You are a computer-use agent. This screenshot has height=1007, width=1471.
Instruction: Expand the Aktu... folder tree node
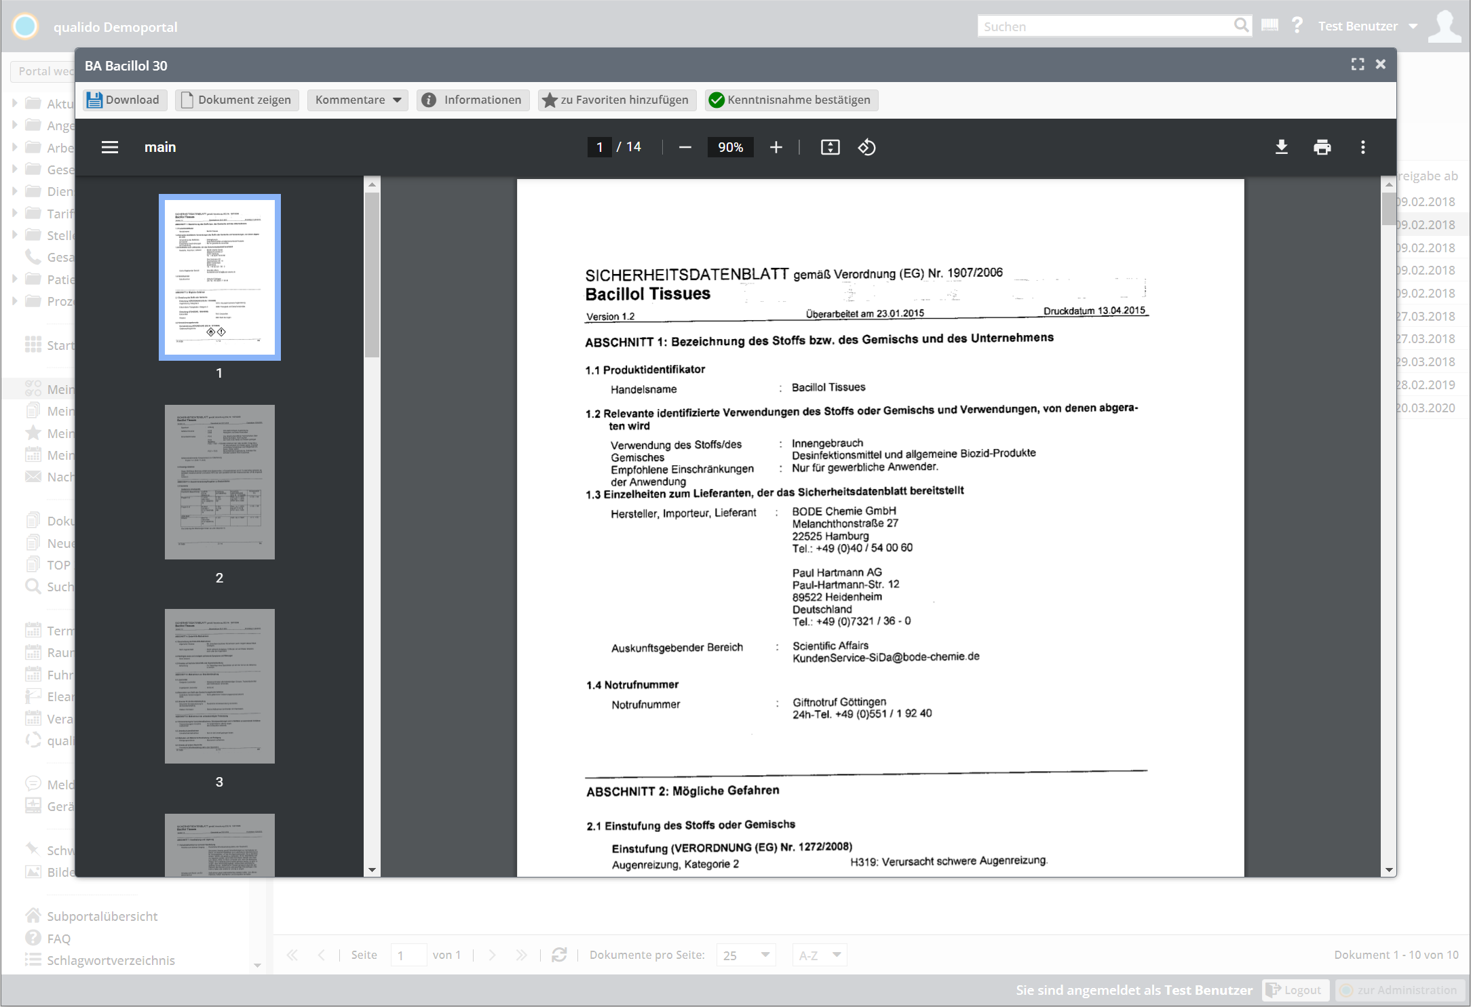tap(15, 103)
